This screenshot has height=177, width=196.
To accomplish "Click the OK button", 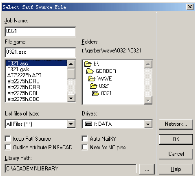I will point(176,139).
